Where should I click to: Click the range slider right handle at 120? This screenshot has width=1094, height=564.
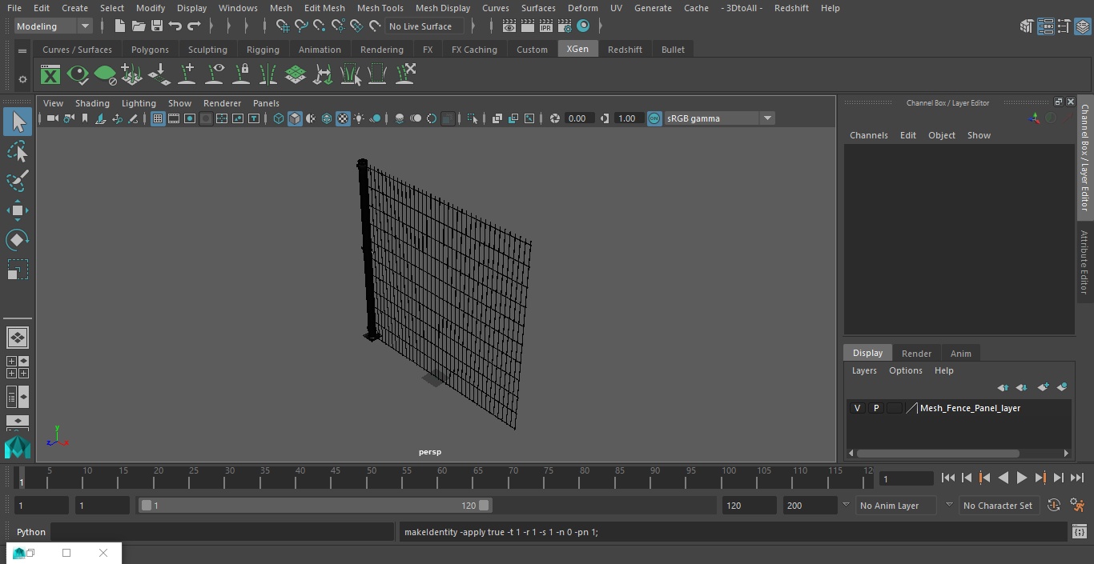[x=484, y=506]
